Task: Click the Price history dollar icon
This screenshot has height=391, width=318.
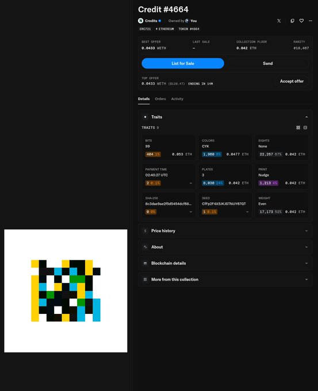Action: point(145,231)
